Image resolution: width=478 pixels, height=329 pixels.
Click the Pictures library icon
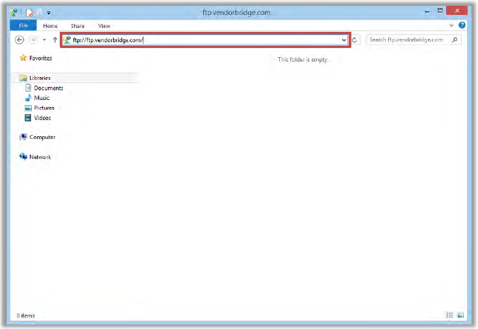28,108
